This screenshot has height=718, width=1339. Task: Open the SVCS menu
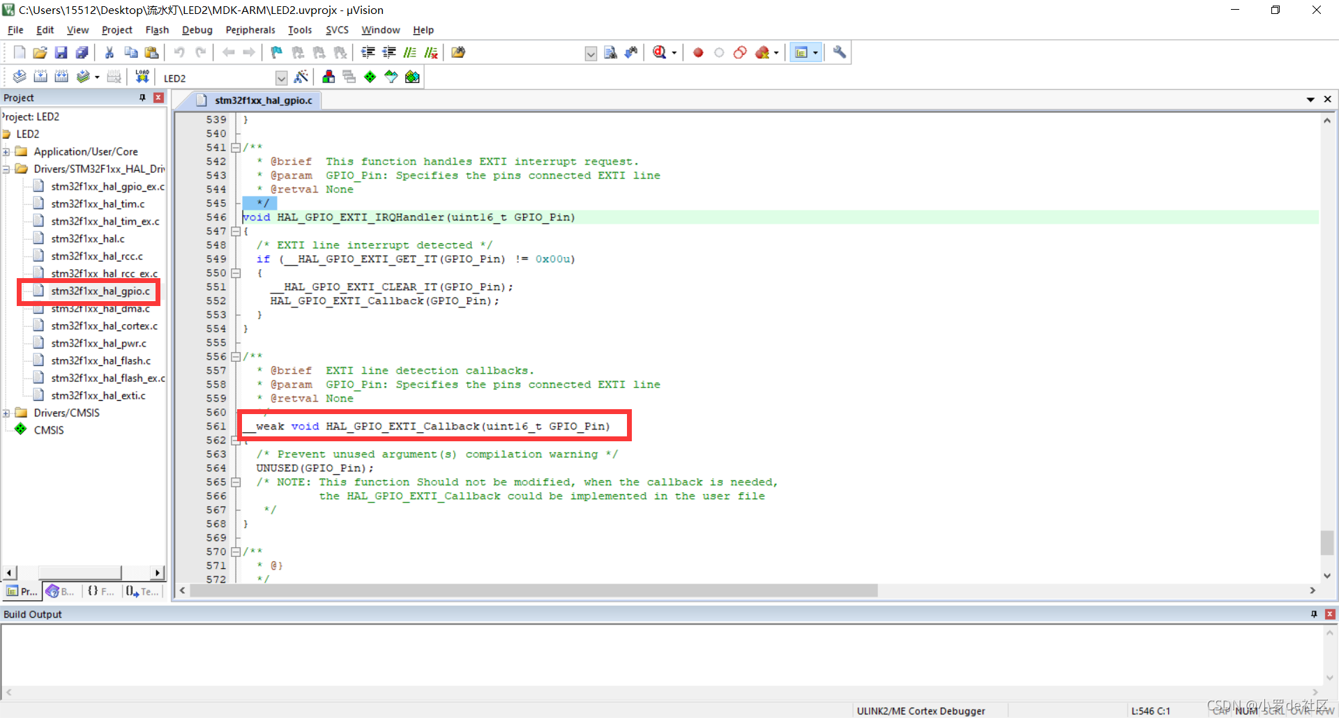tap(337, 30)
